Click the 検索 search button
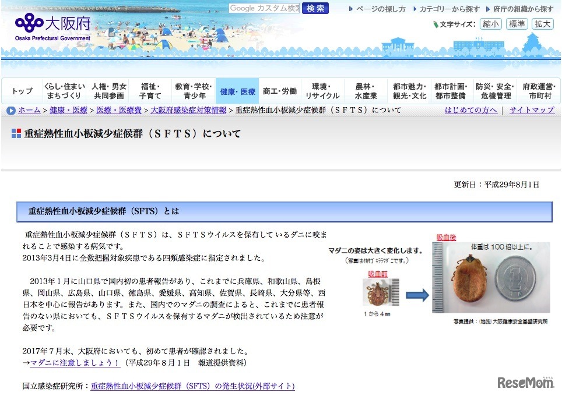This screenshot has width=562, height=396. (315, 9)
